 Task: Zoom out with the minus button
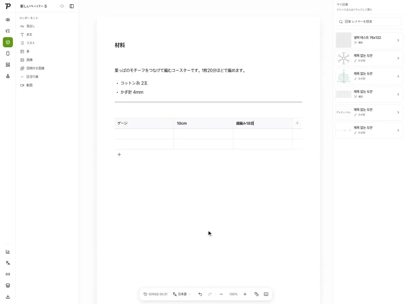click(x=221, y=294)
